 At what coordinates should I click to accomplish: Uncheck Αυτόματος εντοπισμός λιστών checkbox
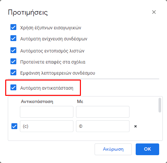point(13,50)
